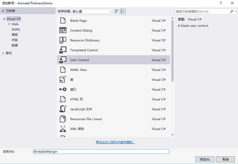The width and height of the screenshot is (238, 164).
Task: Select the 联机 category label
Action: pyautogui.click(x=9, y=53)
